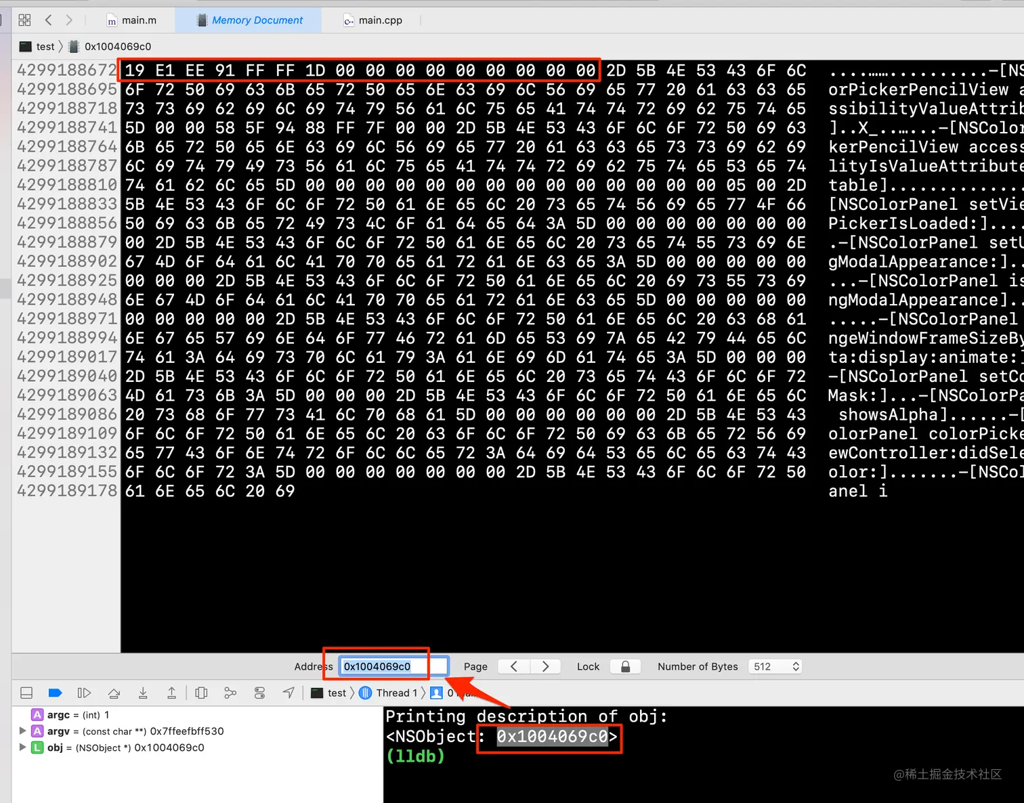
Task: Simulate a location
Action: 288,693
